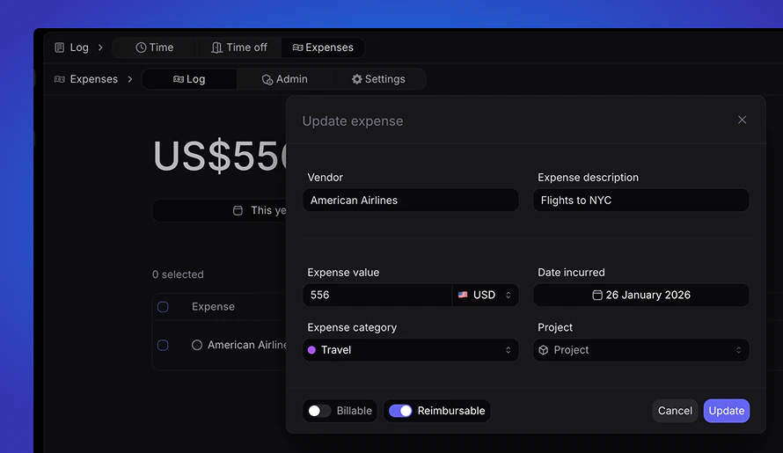Click the US flag icon
The image size is (783, 453).
click(x=463, y=295)
